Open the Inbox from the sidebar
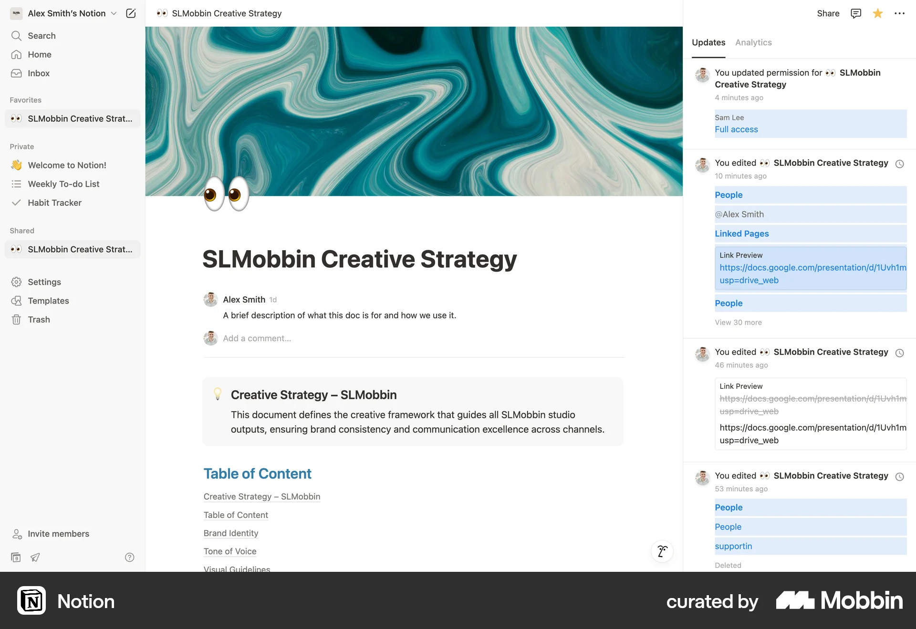The width and height of the screenshot is (916, 629). pyautogui.click(x=39, y=73)
